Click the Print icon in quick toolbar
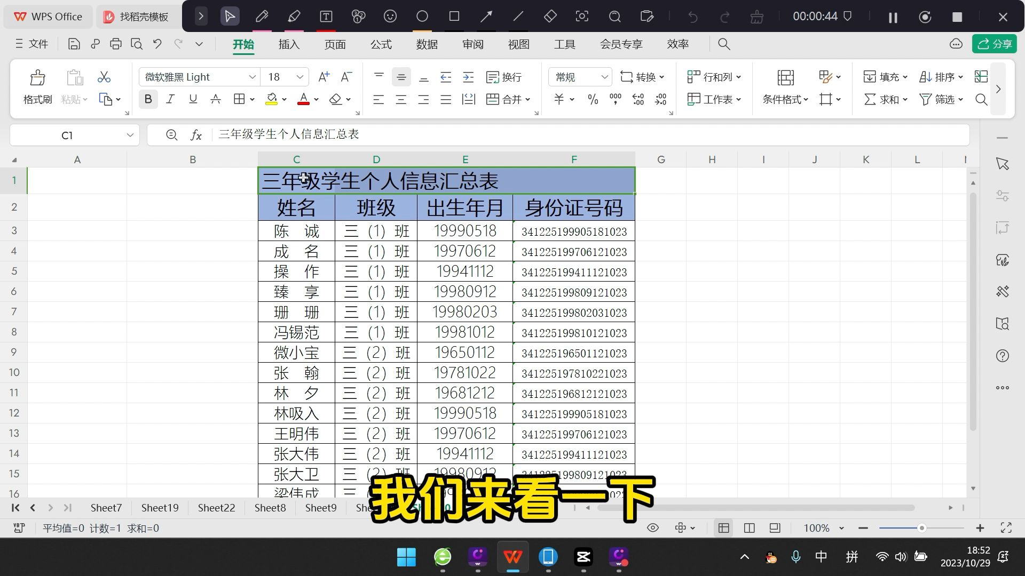Image resolution: width=1025 pixels, height=576 pixels. click(115, 44)
